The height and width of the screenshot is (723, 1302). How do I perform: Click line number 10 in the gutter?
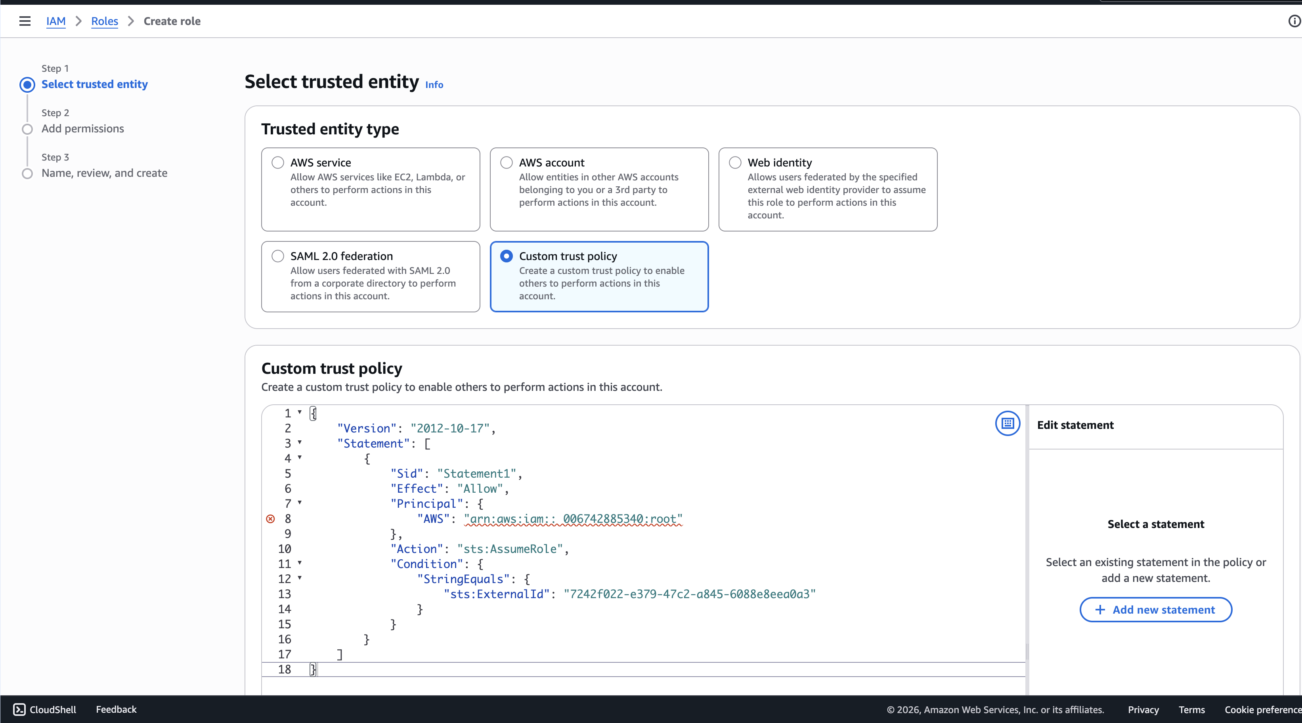[285, 549]
